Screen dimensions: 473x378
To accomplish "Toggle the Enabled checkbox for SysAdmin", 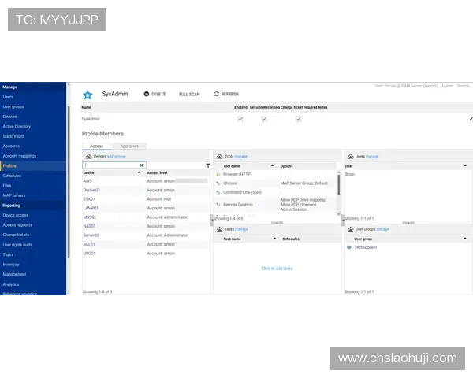I will pos(240,119).
